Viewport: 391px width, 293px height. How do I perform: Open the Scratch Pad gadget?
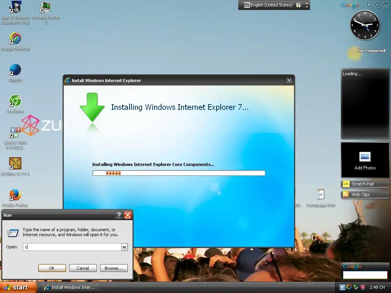pyautogui.click(x=365, y=184)
